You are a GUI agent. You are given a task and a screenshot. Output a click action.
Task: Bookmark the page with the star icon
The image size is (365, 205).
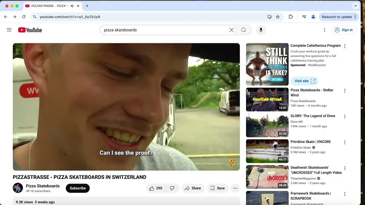pos(278,17)
